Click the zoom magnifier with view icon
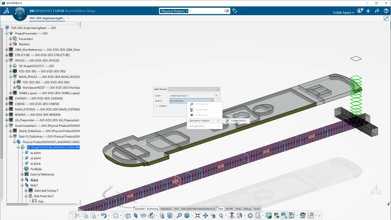 point(179,216)
